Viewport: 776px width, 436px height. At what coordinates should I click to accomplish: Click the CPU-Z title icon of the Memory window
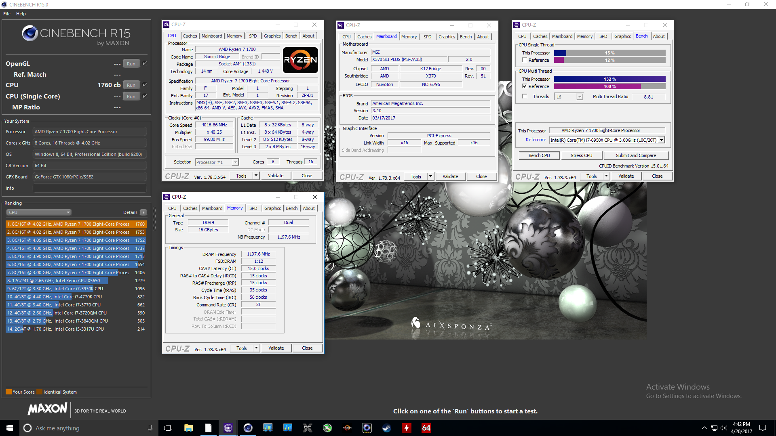click(x=167, y=197)
